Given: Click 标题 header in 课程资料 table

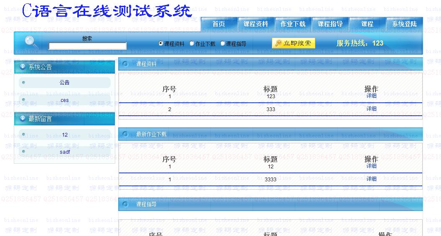Looking at the screenshot, I should (271, 89).
